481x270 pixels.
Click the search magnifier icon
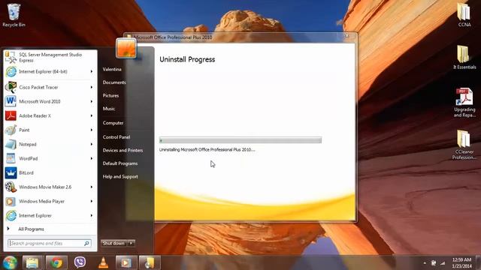tap(87, 243)
